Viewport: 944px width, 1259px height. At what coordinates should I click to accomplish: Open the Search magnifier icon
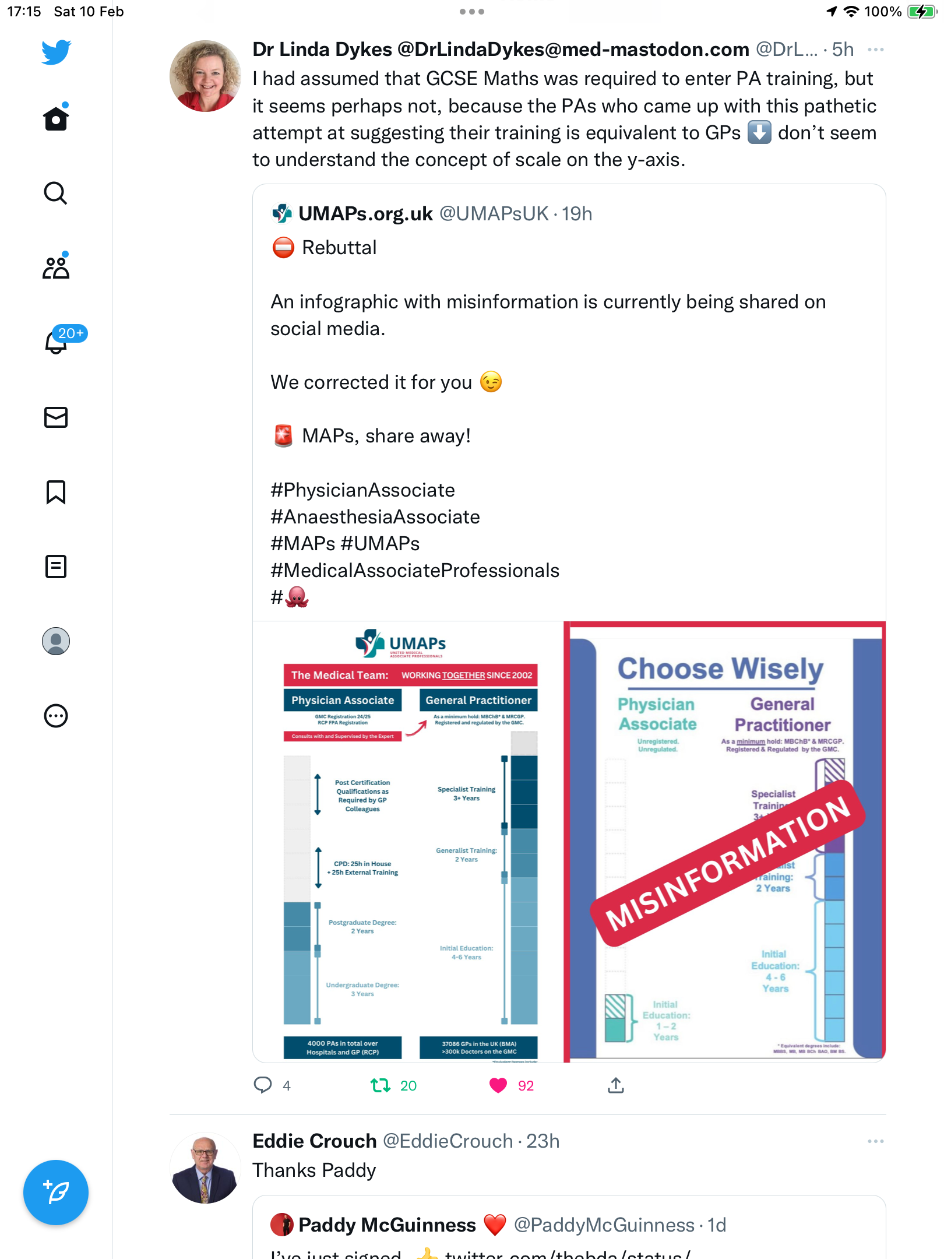pos(56,193)
